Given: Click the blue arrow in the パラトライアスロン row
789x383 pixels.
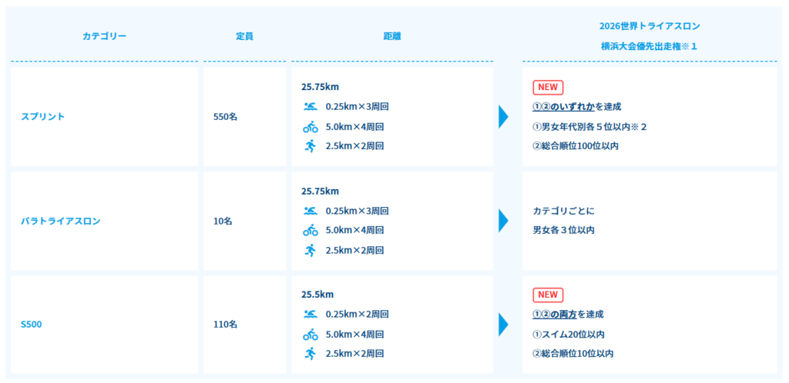Looking at the screenshot, I should pyautogui.click(x=503, y=221).
